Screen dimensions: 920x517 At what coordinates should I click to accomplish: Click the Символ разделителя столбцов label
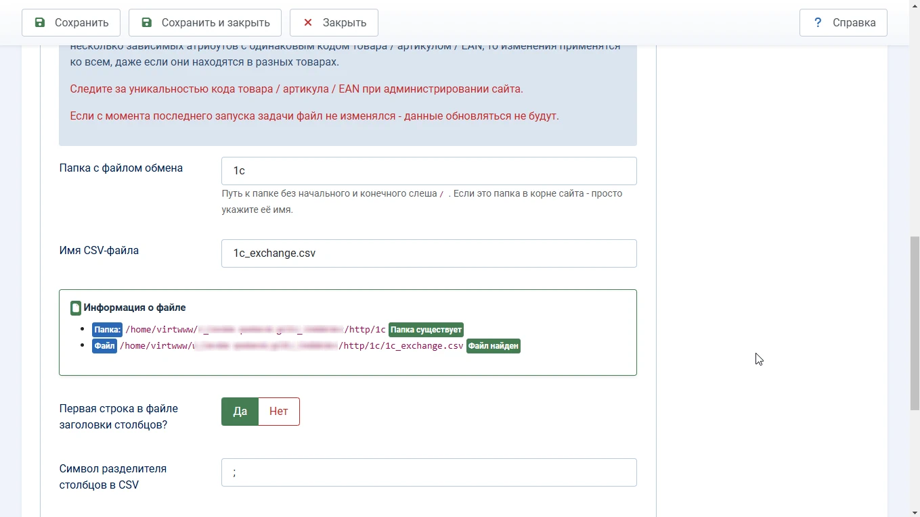coord(112,476)
